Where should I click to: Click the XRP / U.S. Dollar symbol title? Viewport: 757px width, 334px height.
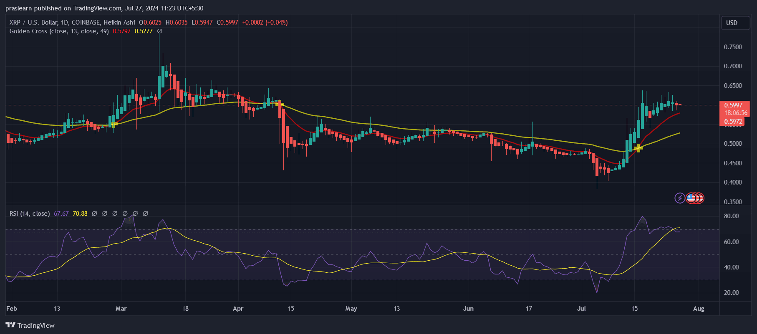72,22
